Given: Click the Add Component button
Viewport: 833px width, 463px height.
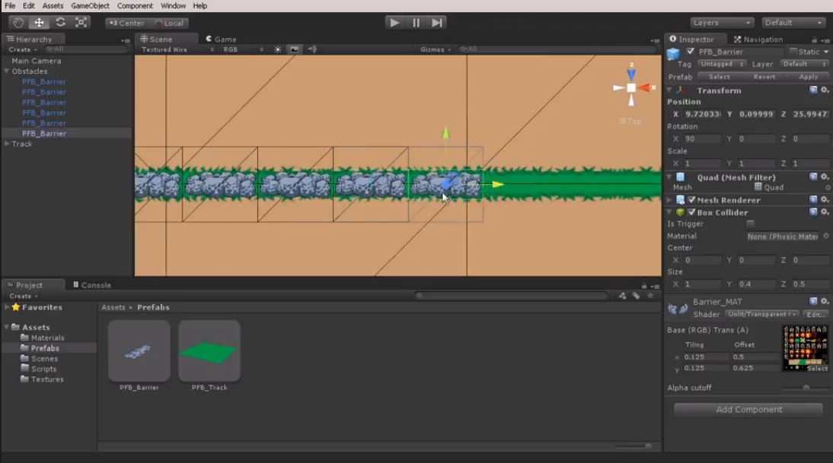Looking at the screenshot, I should coord(748,410).
